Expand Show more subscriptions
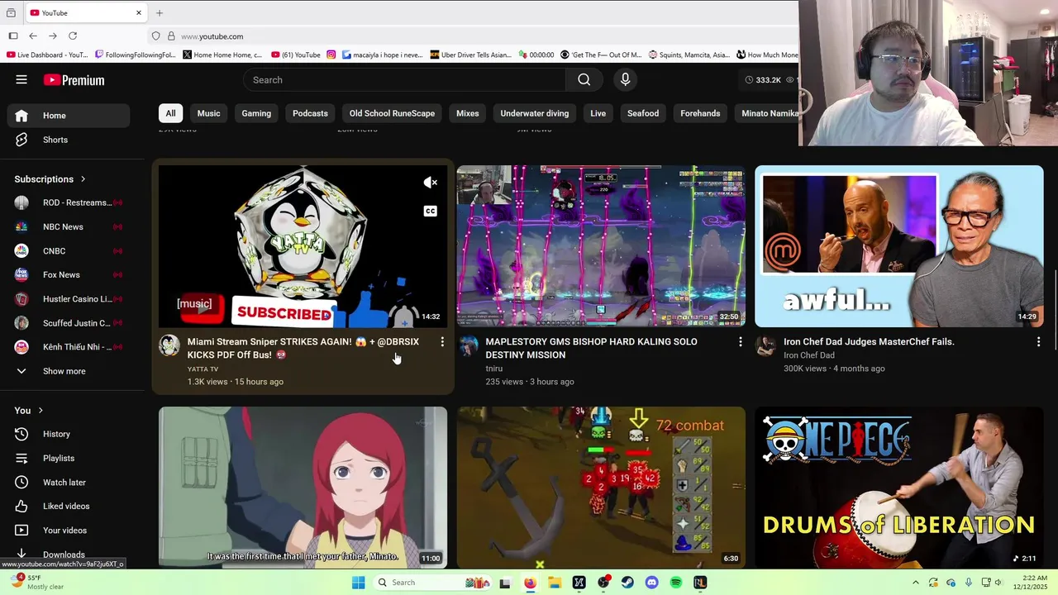The width and height of the screenshot is (1058, 595). pyautogui.click(x=68, y=371)
